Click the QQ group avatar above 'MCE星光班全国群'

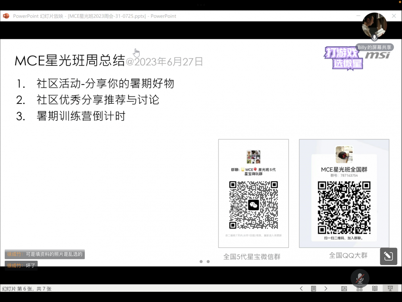point(344,154)
